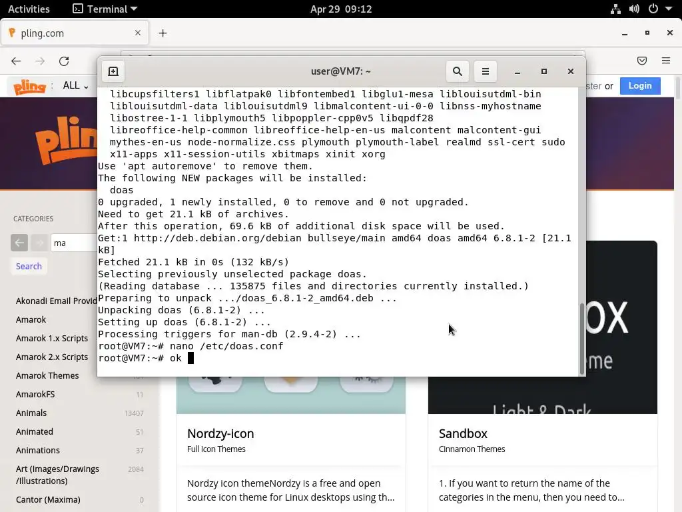Screen dimensions: 682x512
Task: Click the Animals count 13407
Action: [133, 413]
